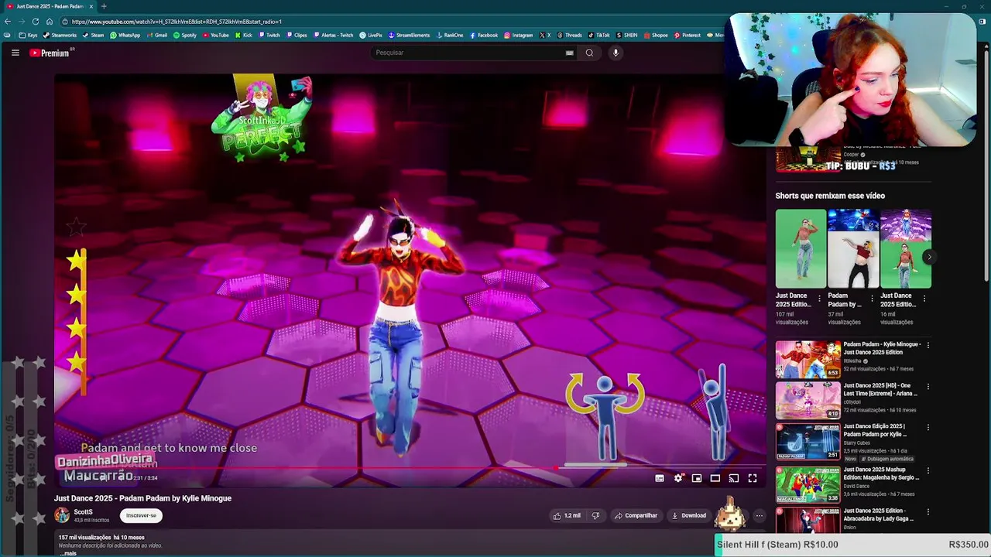
Task: Click the Compartilhar share button
Action: (x=636, y=515)
